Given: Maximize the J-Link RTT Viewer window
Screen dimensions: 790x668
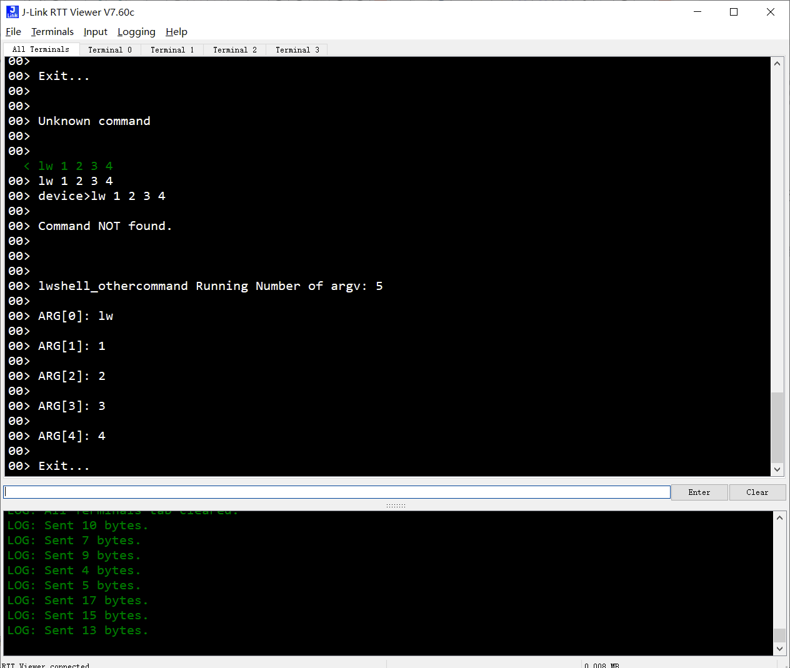Looking at the screenshot, I should coord(734,12).
